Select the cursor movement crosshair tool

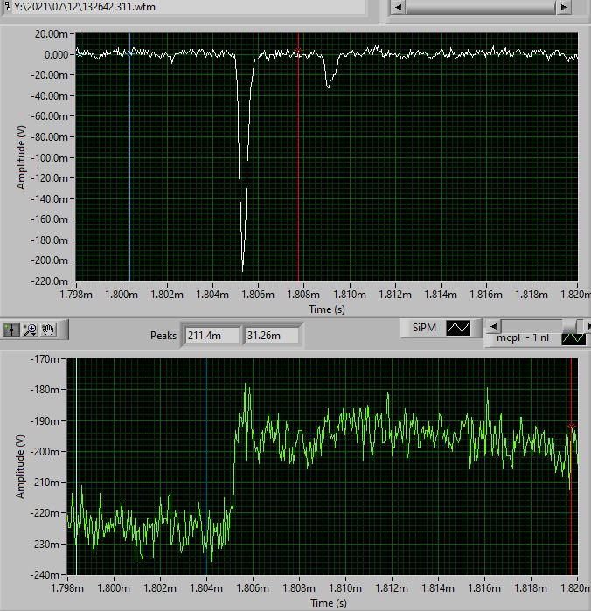coord(11,330)
